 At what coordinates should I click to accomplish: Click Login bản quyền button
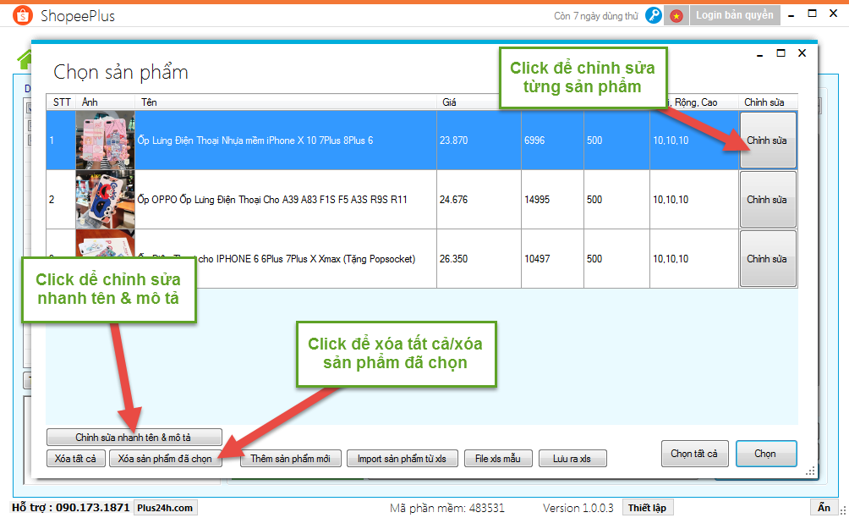coord(734,15)
